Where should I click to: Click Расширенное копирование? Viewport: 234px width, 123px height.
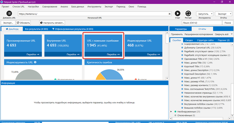click(199, 34)
